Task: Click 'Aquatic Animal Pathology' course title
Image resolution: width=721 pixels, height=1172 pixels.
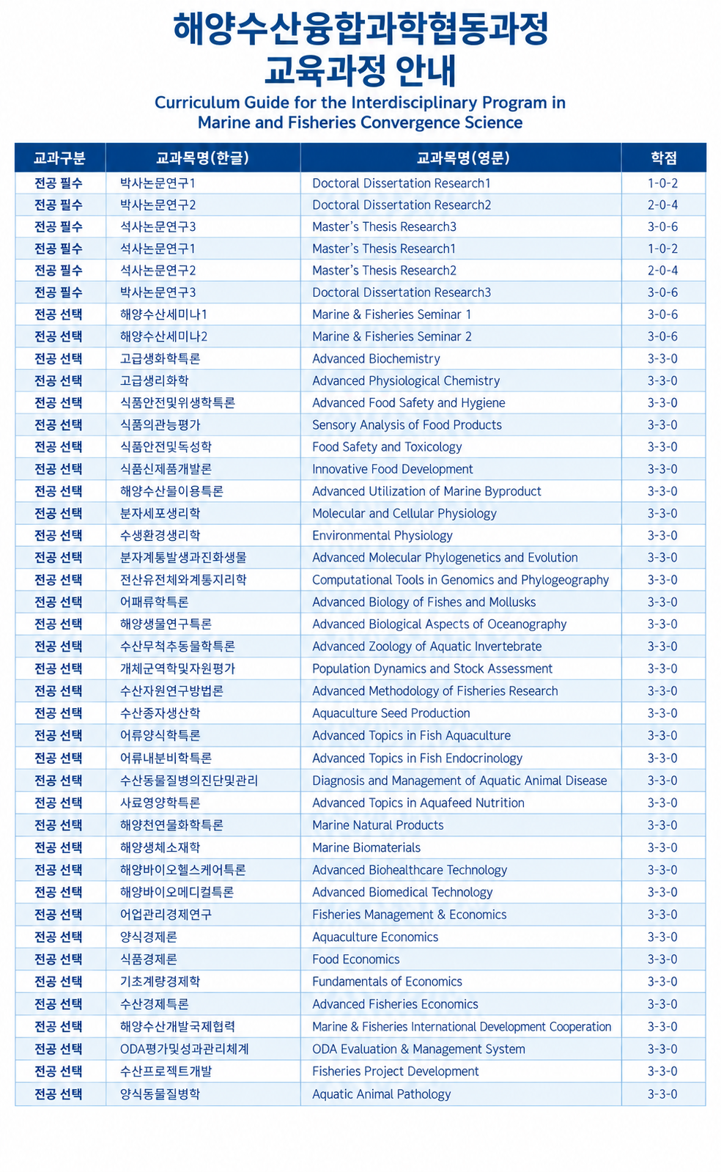Action: (x=382, y=1094)
